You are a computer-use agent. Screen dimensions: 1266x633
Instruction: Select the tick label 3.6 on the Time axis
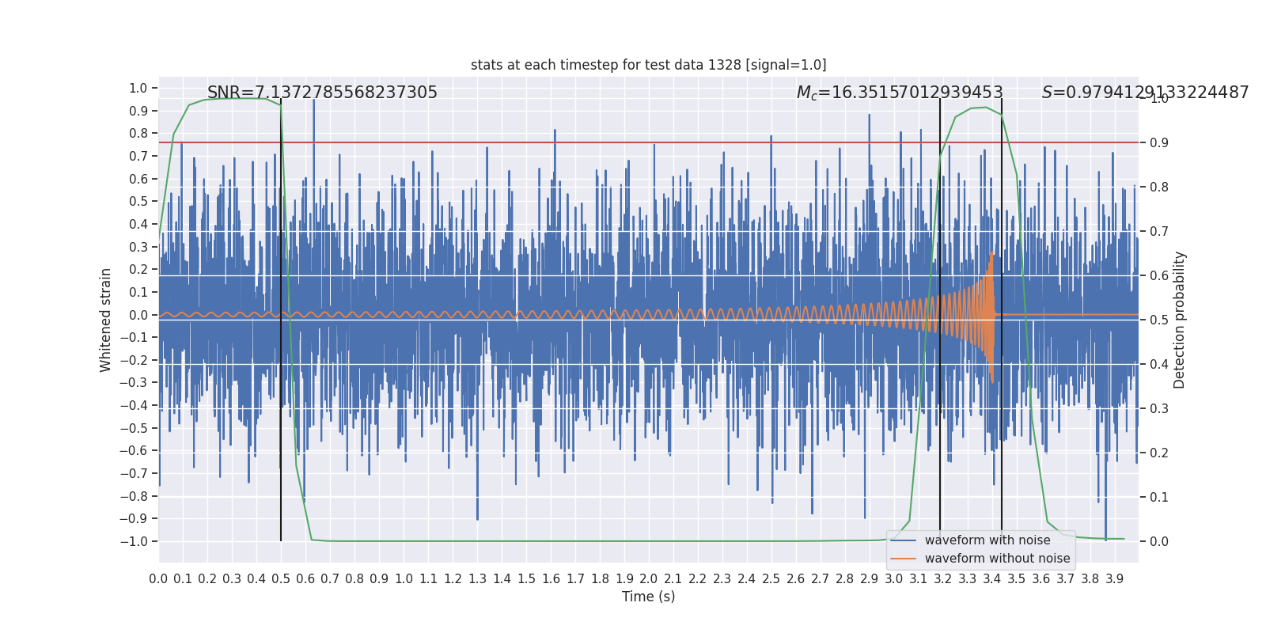[1041, 579]
